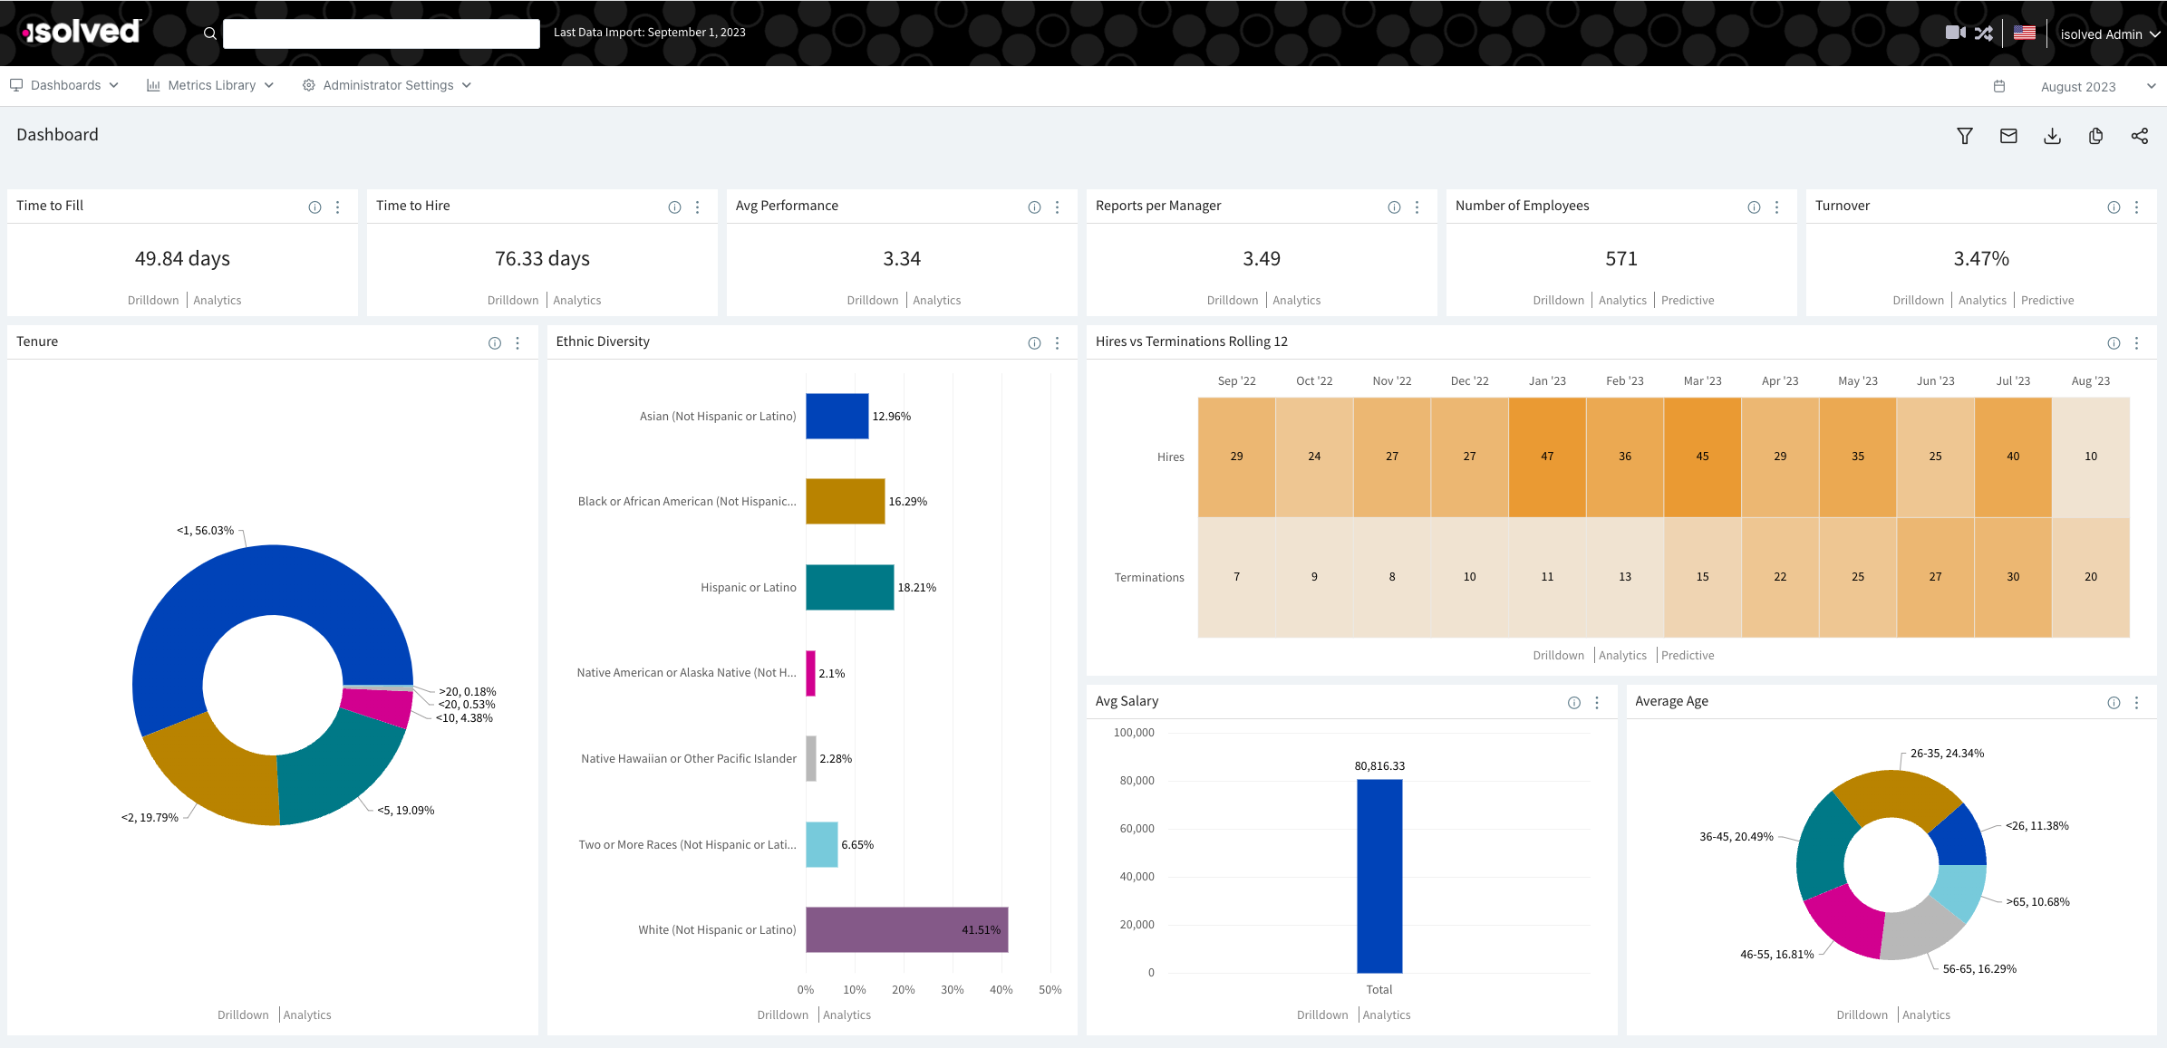Image resolution: width=2167 pixels, height=1048 pixels.
Task: Open Drilldown for Avg Performance
Action: click(x=873, y=300)
